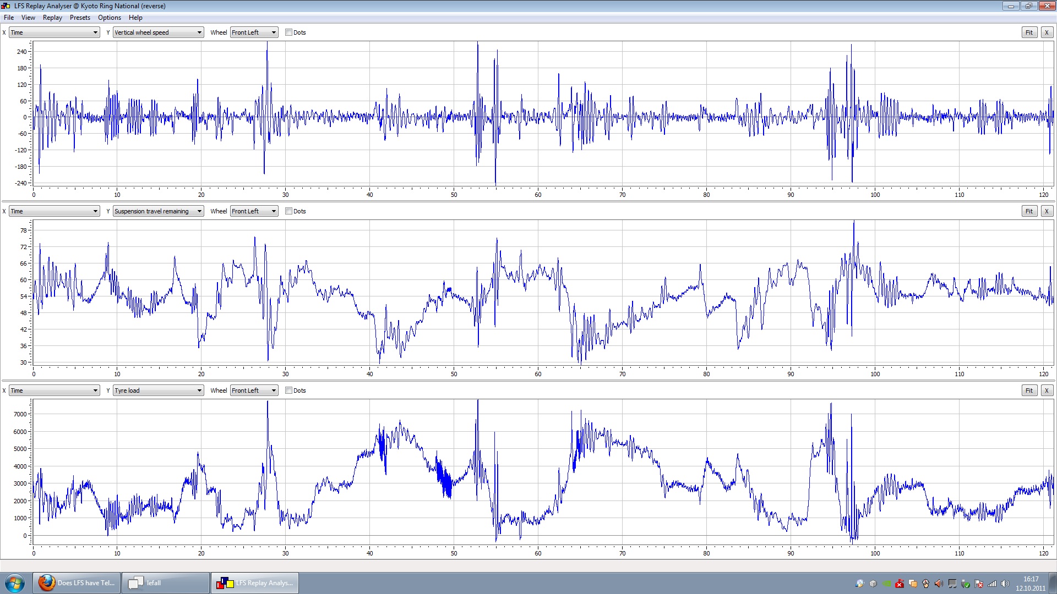Viewport: 1057px width, 594px height.
Task: Enable Dots on Vertical wheel speed graph
Action: coord(288,32)
